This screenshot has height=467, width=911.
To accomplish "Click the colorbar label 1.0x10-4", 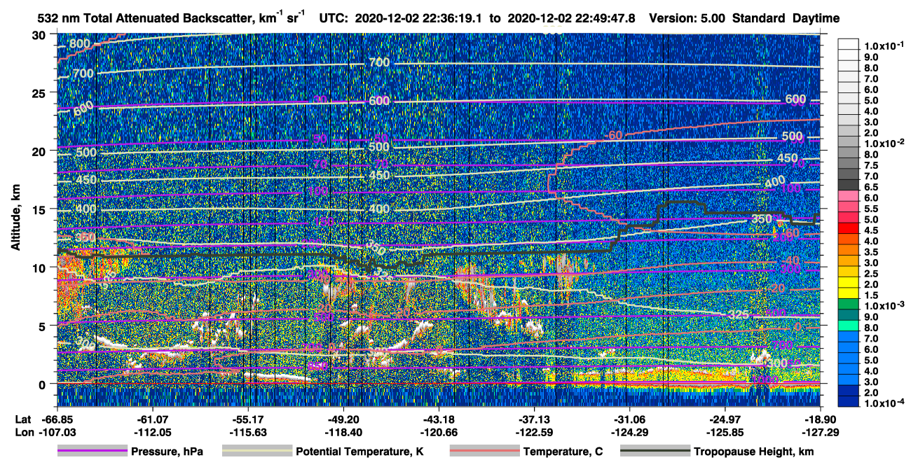I will [885, 403].
